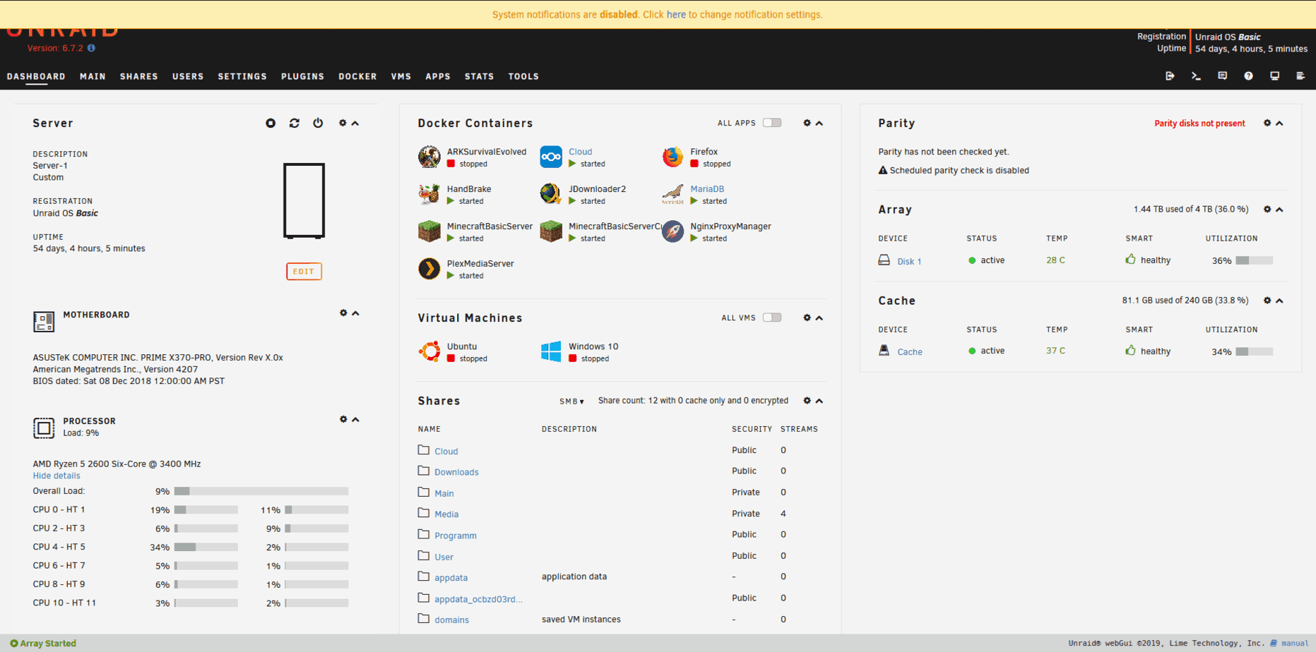Click the Hide details link
The image size is (1316, 652).
point(57,476)
